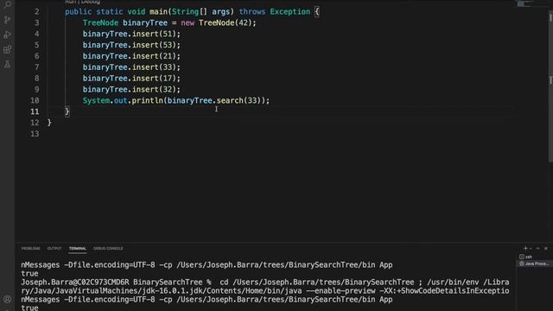Viewport: 553px width, 311px height.
Task: Switch to the Terminal tab
Action: (77, 248)
